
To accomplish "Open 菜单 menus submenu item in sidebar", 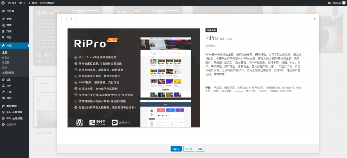I will 5,67.
